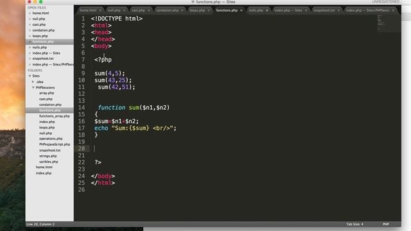This screenshot has height=231, width=411.
Task: Open strings.php in the folder tree
Action: click(x=48, y=156)
